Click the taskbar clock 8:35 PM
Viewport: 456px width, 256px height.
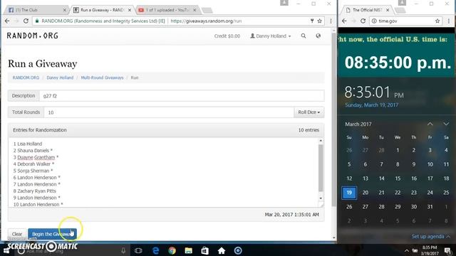coord(430,250)
